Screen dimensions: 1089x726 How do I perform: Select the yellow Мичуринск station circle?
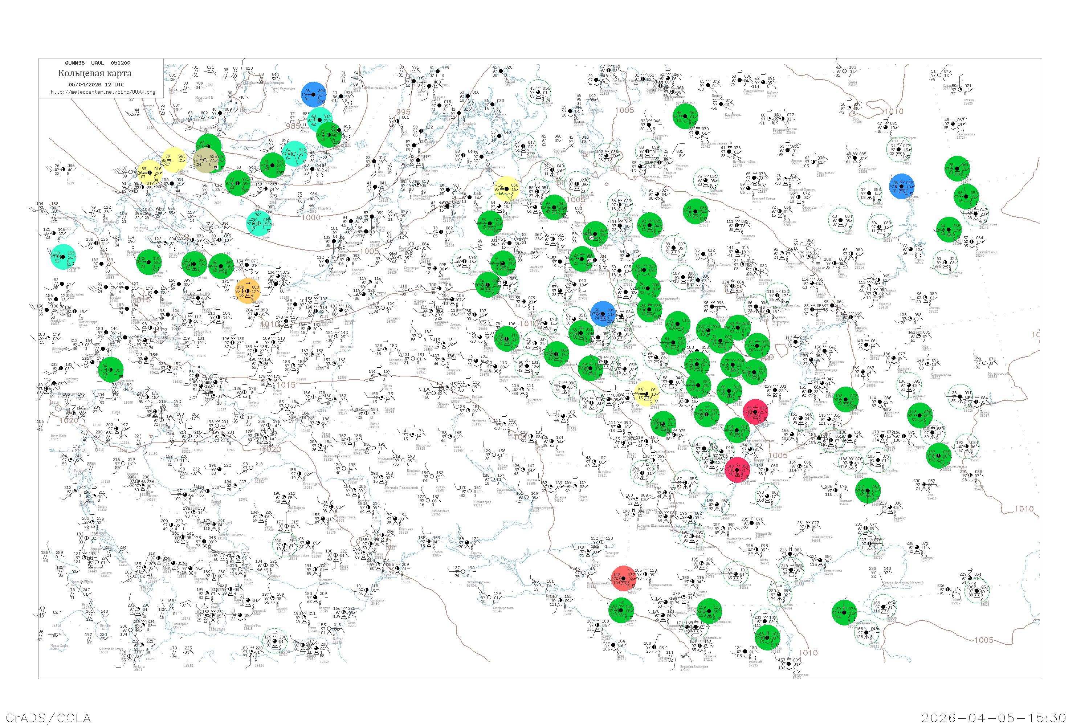(647, 393)
